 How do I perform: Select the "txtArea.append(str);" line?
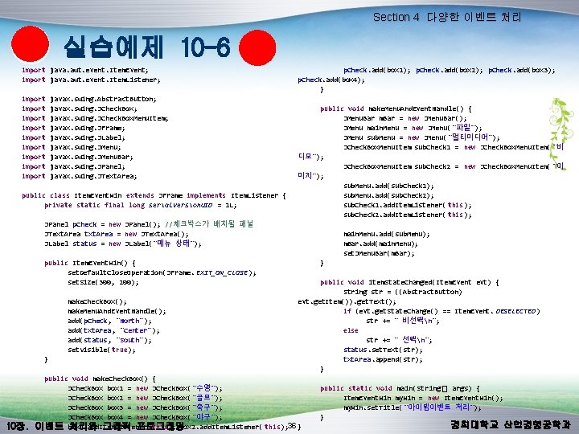click(383, 359)
